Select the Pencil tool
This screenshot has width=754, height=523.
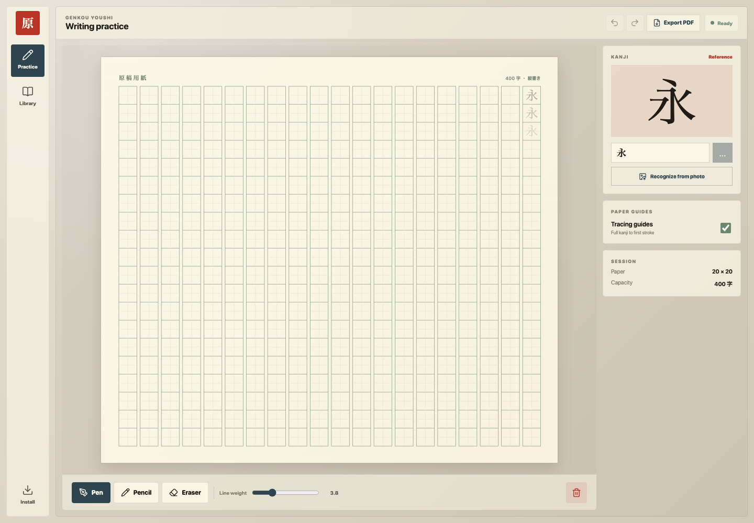pos(136,493)
